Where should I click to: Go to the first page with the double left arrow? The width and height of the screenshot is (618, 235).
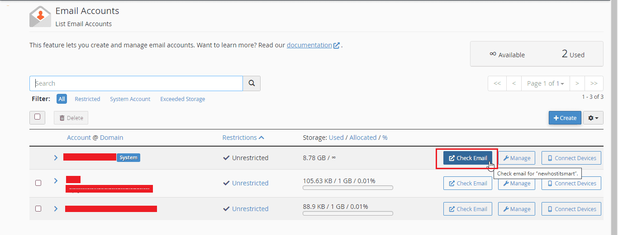tap(497, 83)
